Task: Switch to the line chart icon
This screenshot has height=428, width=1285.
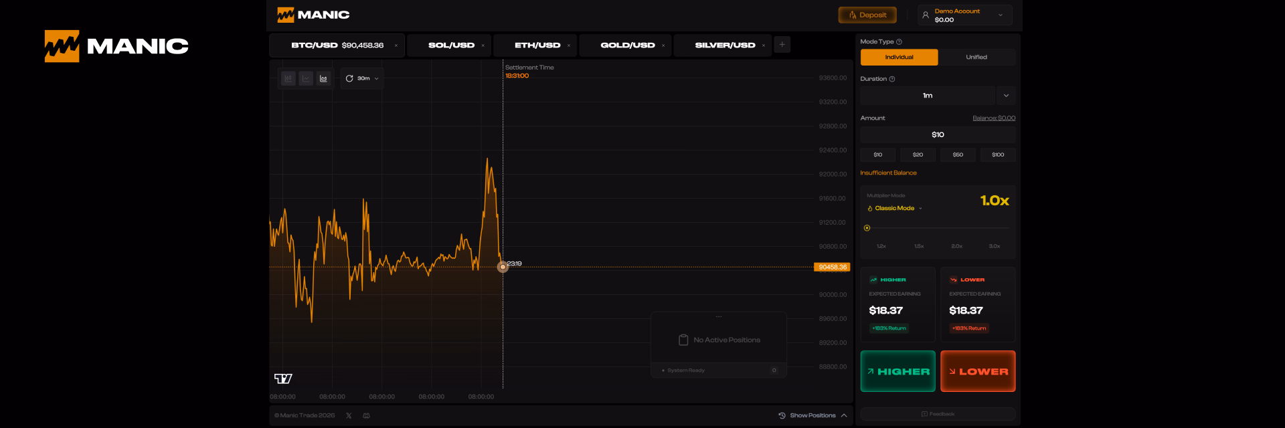Action: click(306, 78)
